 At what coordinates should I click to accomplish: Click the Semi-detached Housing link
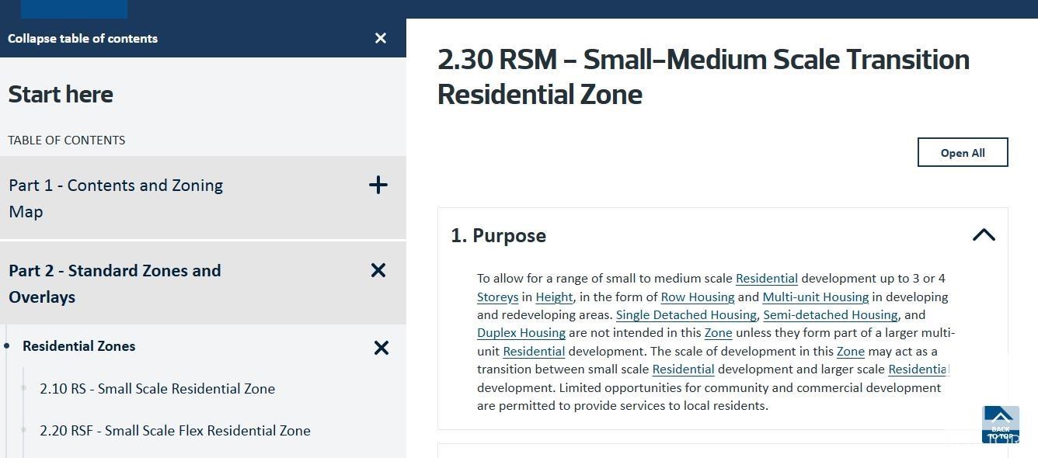pos(831,314)
